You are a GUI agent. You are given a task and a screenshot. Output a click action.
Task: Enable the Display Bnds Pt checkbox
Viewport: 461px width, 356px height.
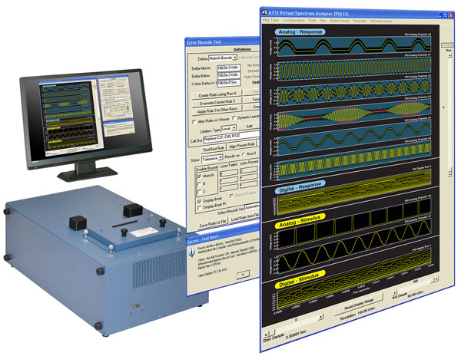click(200, 208)
